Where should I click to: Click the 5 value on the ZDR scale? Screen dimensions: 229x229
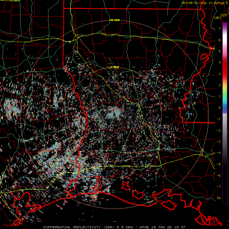[220, 51]
